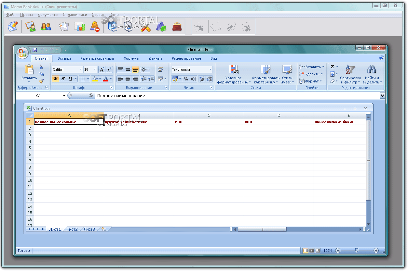Click the user-with-red-minus icon in Memo Bank toolbar

click(95, 26)
